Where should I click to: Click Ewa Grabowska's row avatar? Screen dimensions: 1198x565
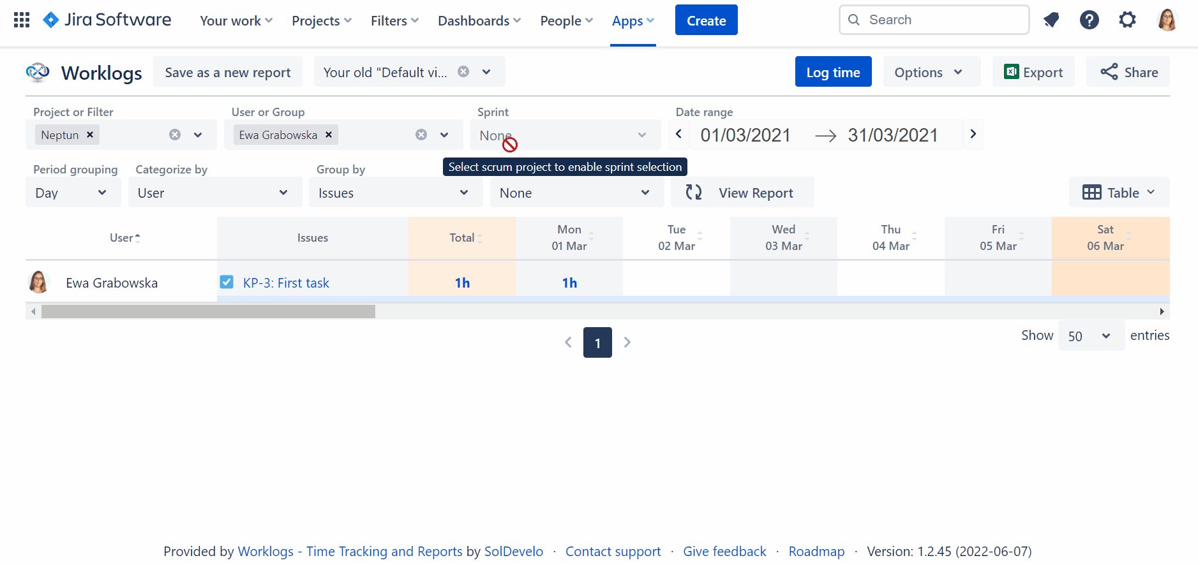(39, 282)
